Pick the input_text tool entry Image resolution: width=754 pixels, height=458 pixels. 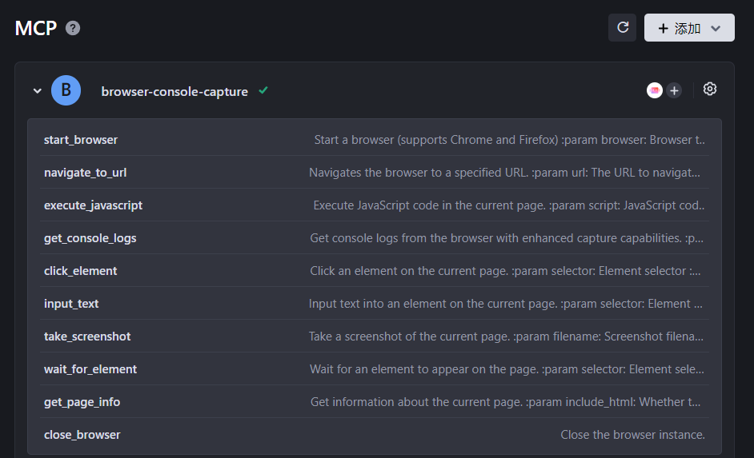(72, 304)
